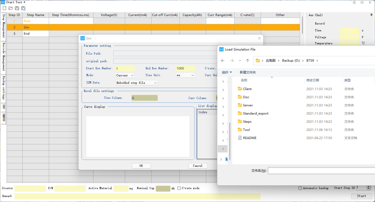Open the Mode dropdown set to Current
The height and width of the screenshot is (202, 375).
click(x=125, y=75)
